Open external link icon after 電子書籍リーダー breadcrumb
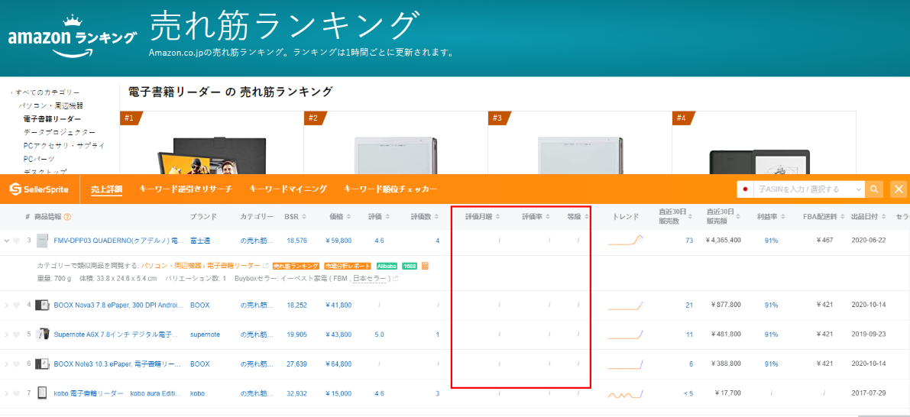This screenshot has height=417, width=910. (266, 266)
